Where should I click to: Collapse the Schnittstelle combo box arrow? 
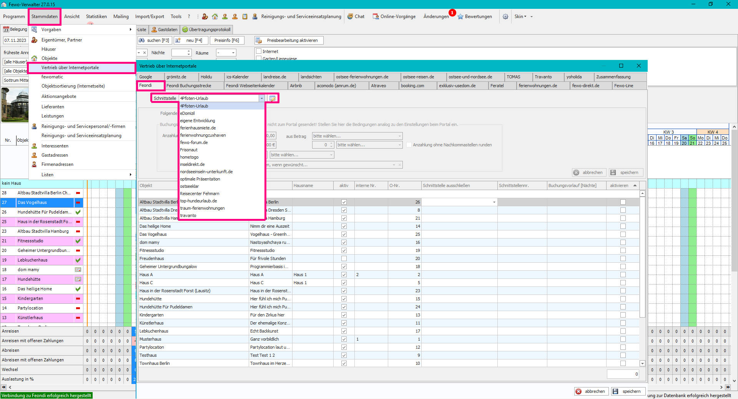[x=262, y=98]
